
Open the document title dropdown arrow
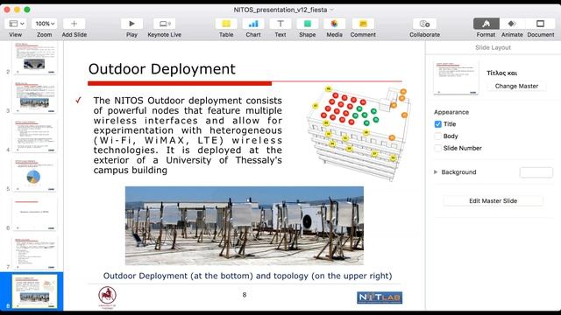(331, 10)
